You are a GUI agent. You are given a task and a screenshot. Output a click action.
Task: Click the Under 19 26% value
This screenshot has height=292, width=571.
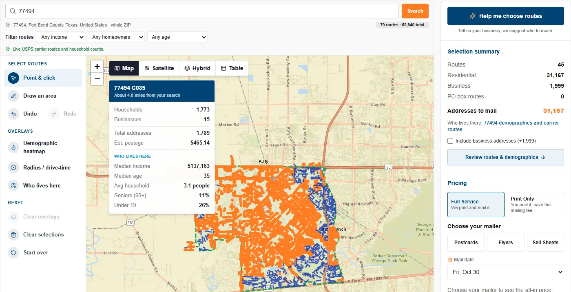(x=204, y=205)
